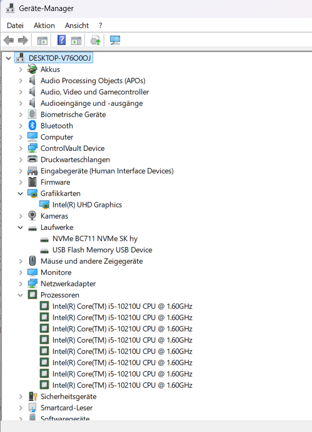Click the Back arrow toolbar icon
The width and height of the screenshot is (312, 432).
coord(9,41)
